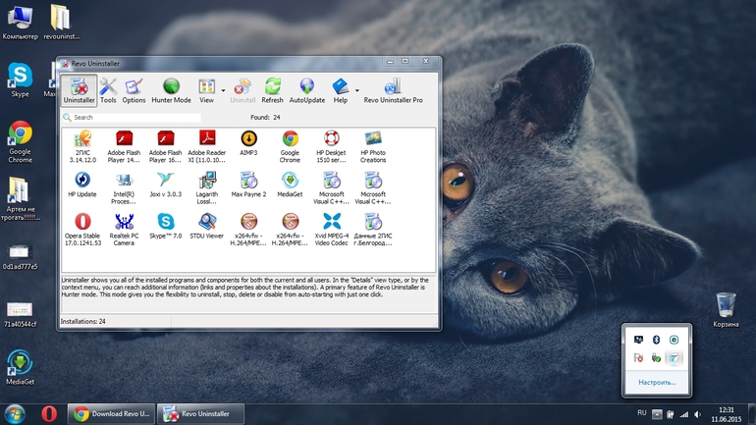Launch AutoUpdate from the toolbar
Screen dimensions: 756x425
(306, 90)
